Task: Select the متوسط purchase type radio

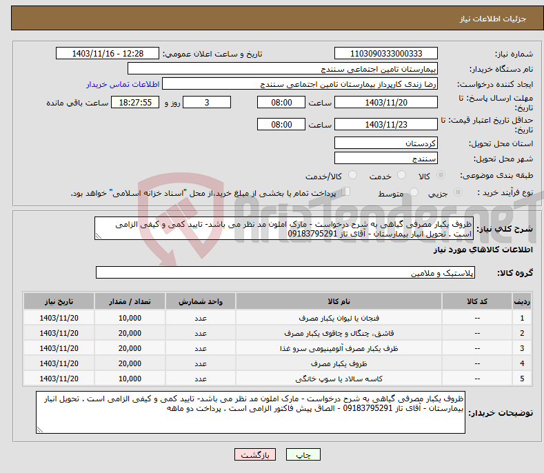Action: pos(414,192)
